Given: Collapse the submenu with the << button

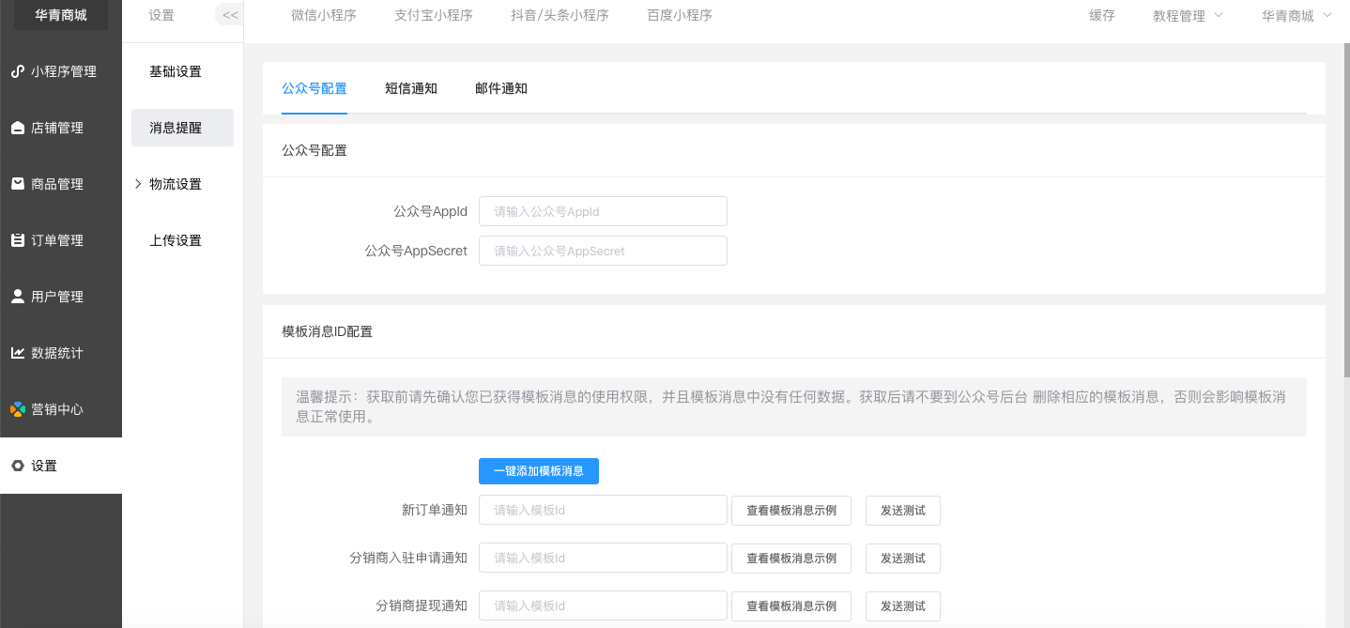Looking at the screenshot, I should click(230, 15).
